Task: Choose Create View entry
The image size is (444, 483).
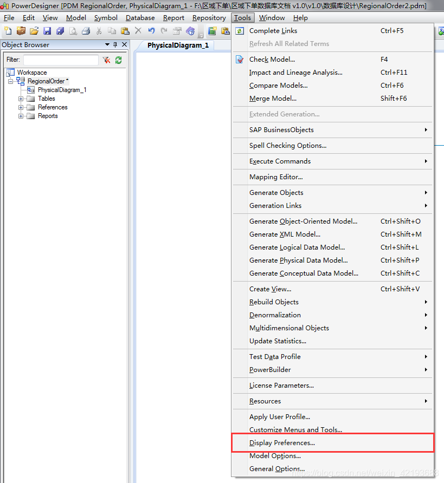Action: coord(333,289)
